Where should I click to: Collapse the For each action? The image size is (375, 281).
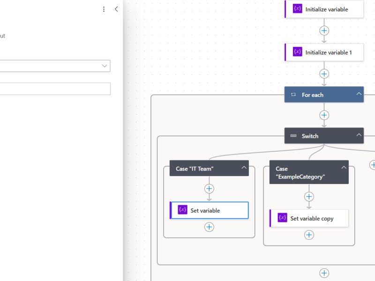(x=359, y=94)
